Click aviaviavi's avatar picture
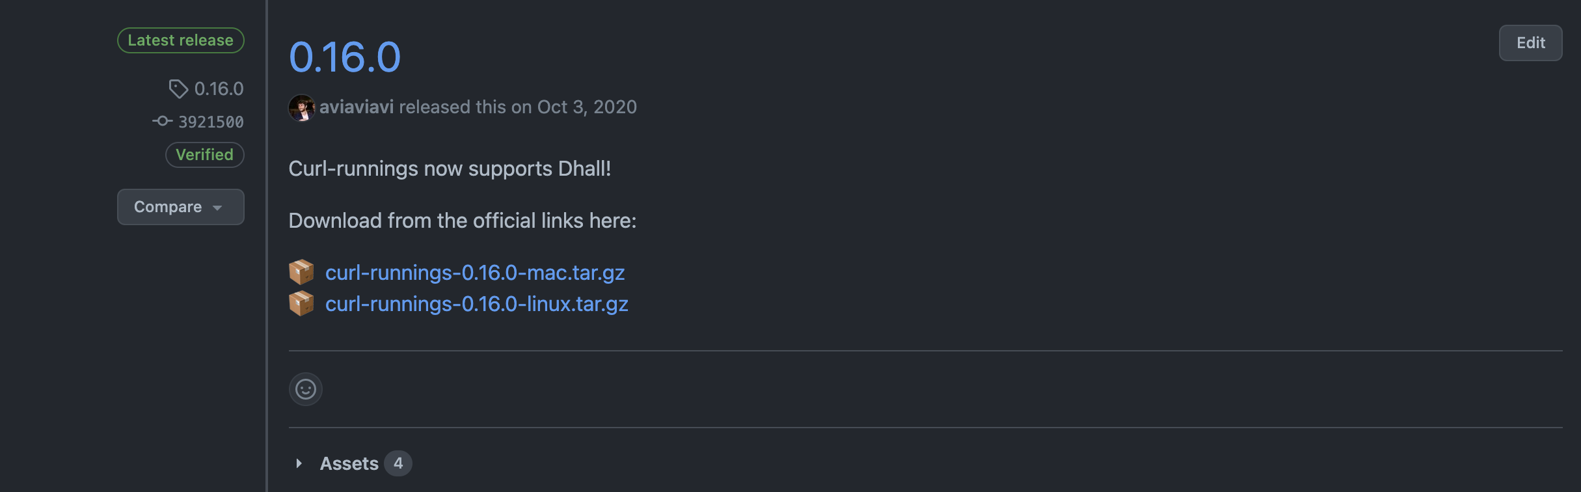The height and width of the screenshot is (492, 1581). (302, 107)
